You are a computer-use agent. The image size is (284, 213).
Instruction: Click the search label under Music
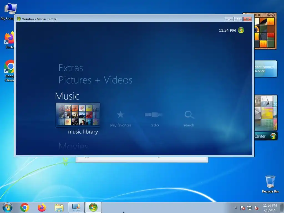(x=189, y=125)
